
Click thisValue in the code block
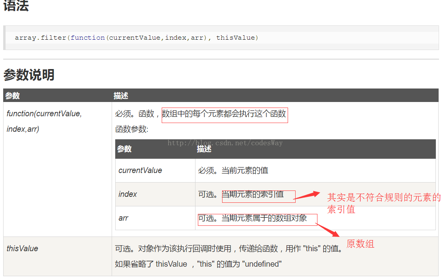235,38
